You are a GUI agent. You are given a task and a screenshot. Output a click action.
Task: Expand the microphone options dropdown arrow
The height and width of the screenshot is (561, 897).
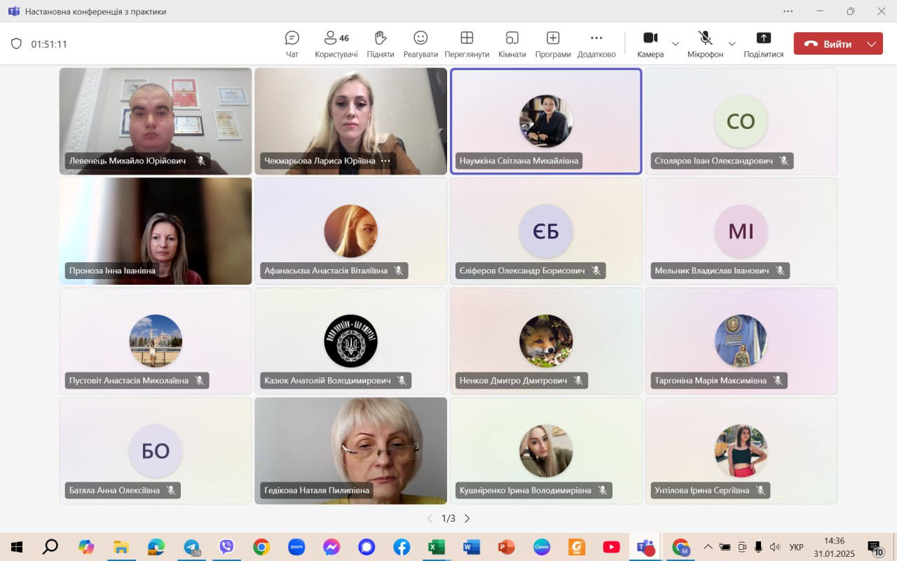coord(732,43)
